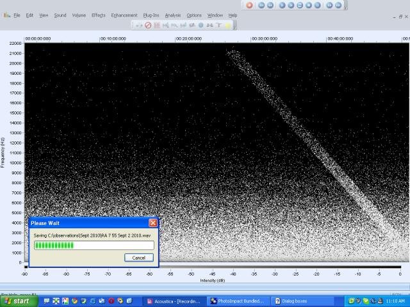Open the Window menu
410x307 pixels.
(215, 15)
